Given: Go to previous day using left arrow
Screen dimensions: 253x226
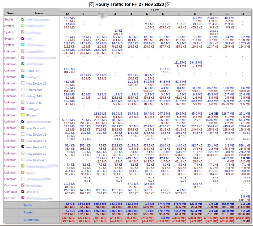Looking at the screenshot, I should pos(91,5).
